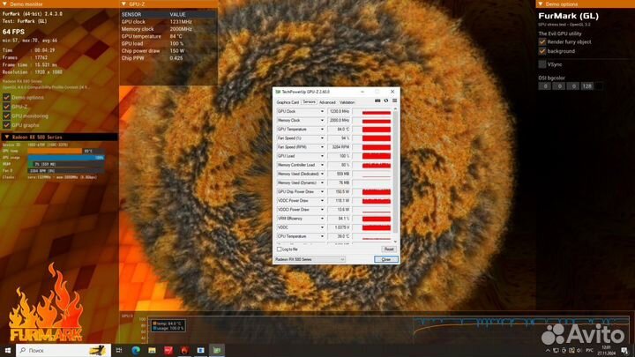Click the Reset button in GPU-Z
Image resolution: width=635 pixels, height=357 pixels.
(x=389, y=249)
